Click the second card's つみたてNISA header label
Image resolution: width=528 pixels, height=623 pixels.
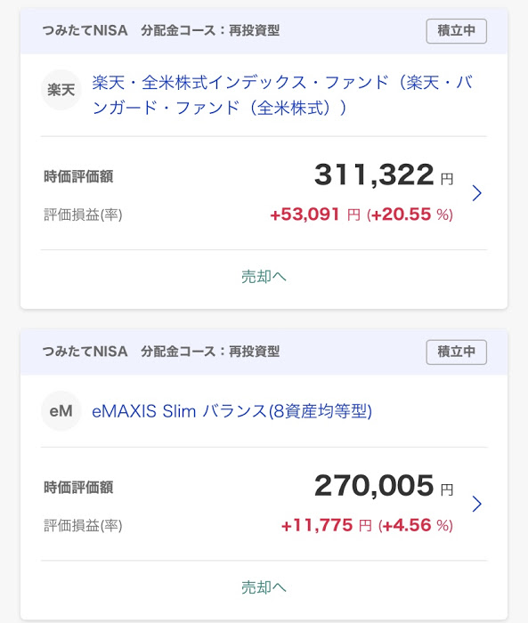click(x=85, y=352)
